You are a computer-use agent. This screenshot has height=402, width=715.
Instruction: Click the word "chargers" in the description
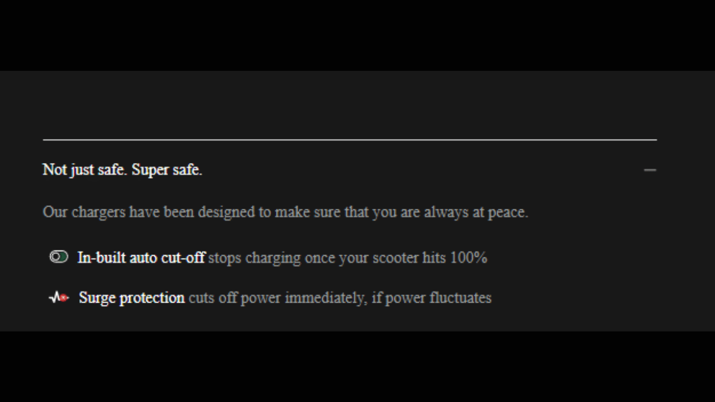point(98,212)
